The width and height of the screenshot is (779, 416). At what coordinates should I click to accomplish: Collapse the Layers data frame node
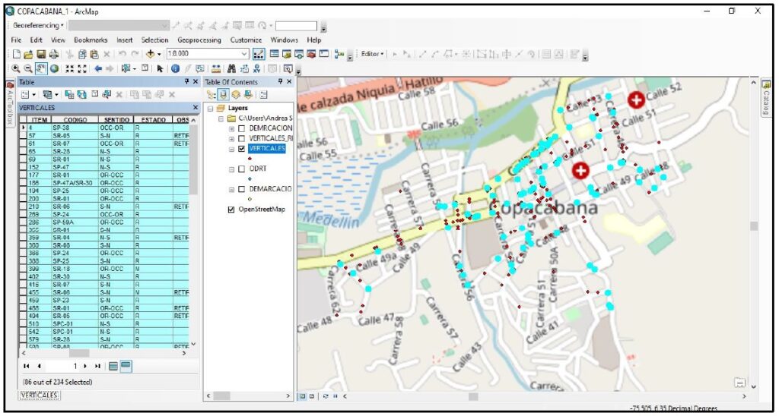tap(210, 108)
